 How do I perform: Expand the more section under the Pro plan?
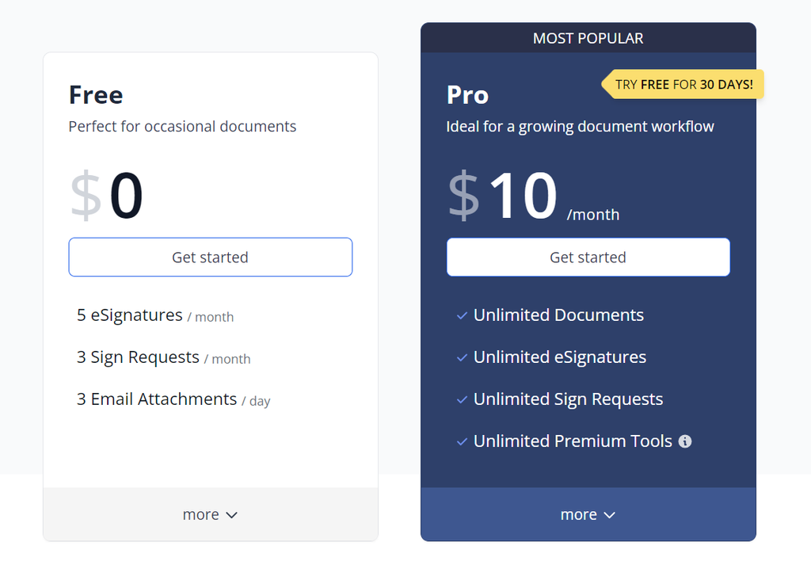588,514
